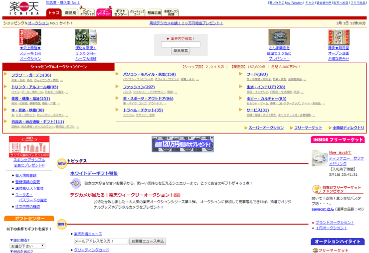Click the yellow NEW badge by トピックス

(62, 164)
